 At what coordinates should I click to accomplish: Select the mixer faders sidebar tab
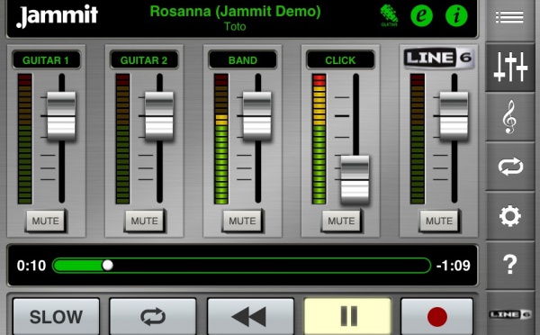pos(510,67)
